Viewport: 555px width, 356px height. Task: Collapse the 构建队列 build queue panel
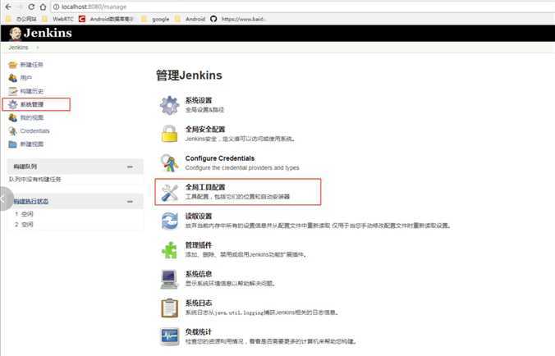click(x=130, y=167)
